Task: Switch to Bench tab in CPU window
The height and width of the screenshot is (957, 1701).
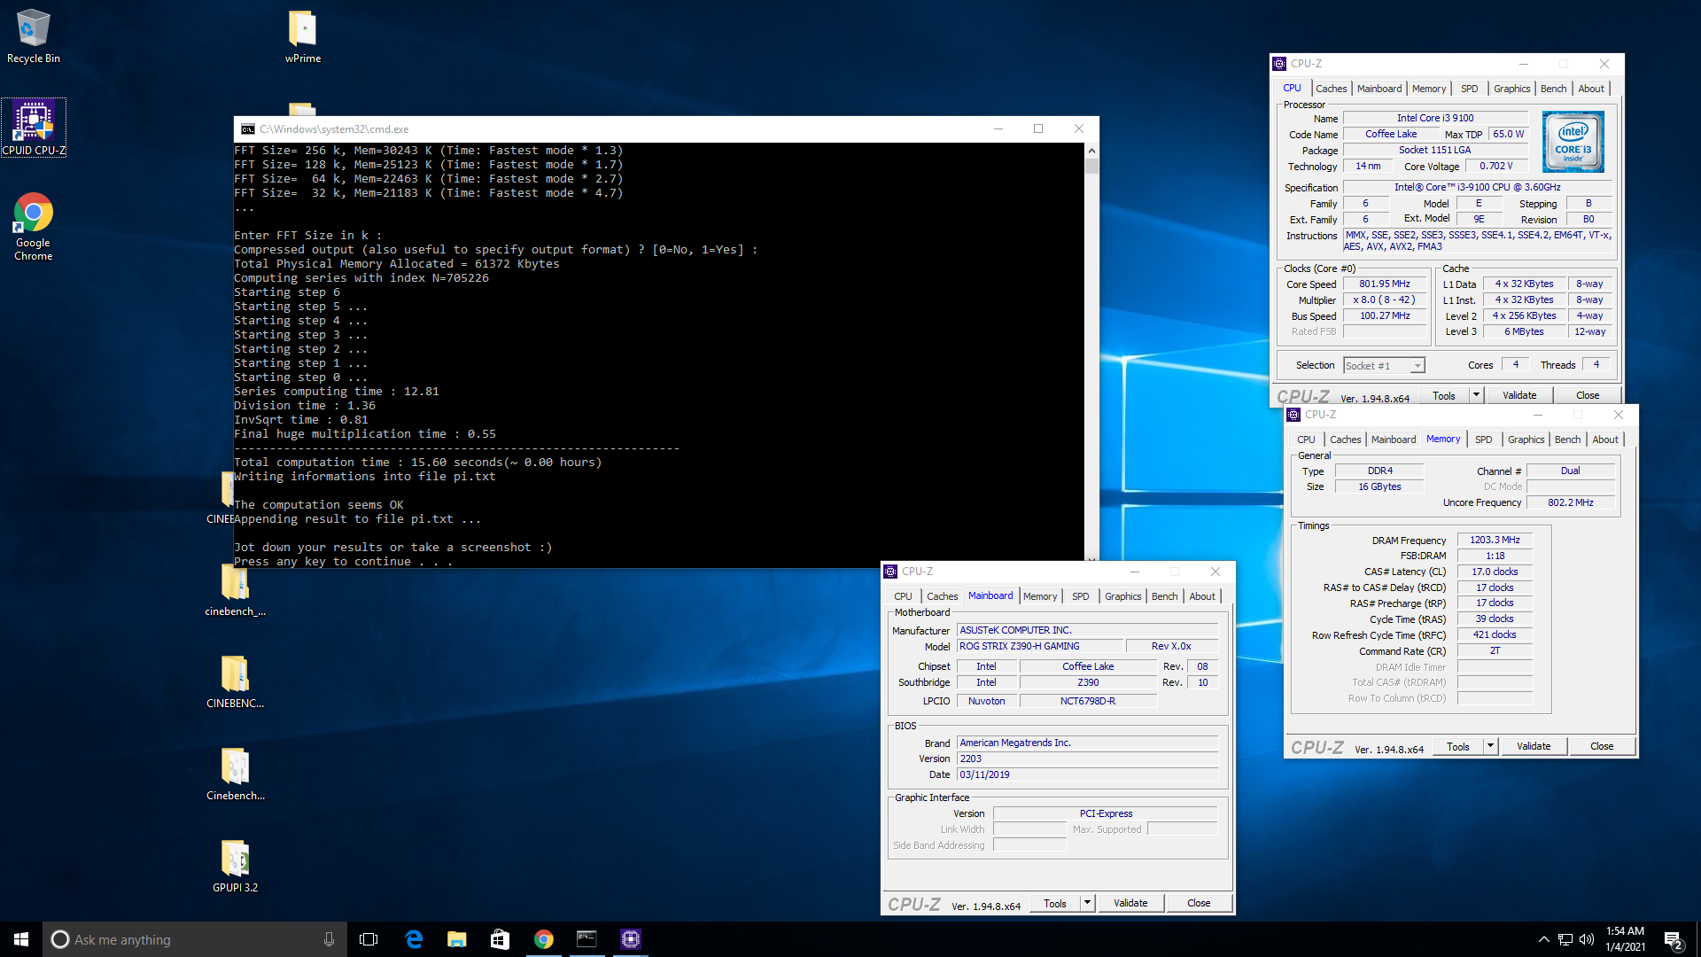Action: click(1553, 89)
